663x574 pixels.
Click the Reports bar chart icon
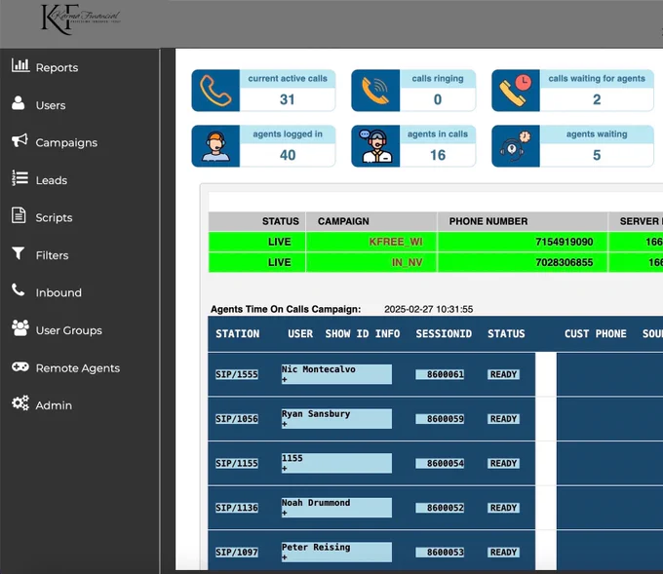[19, 65]
